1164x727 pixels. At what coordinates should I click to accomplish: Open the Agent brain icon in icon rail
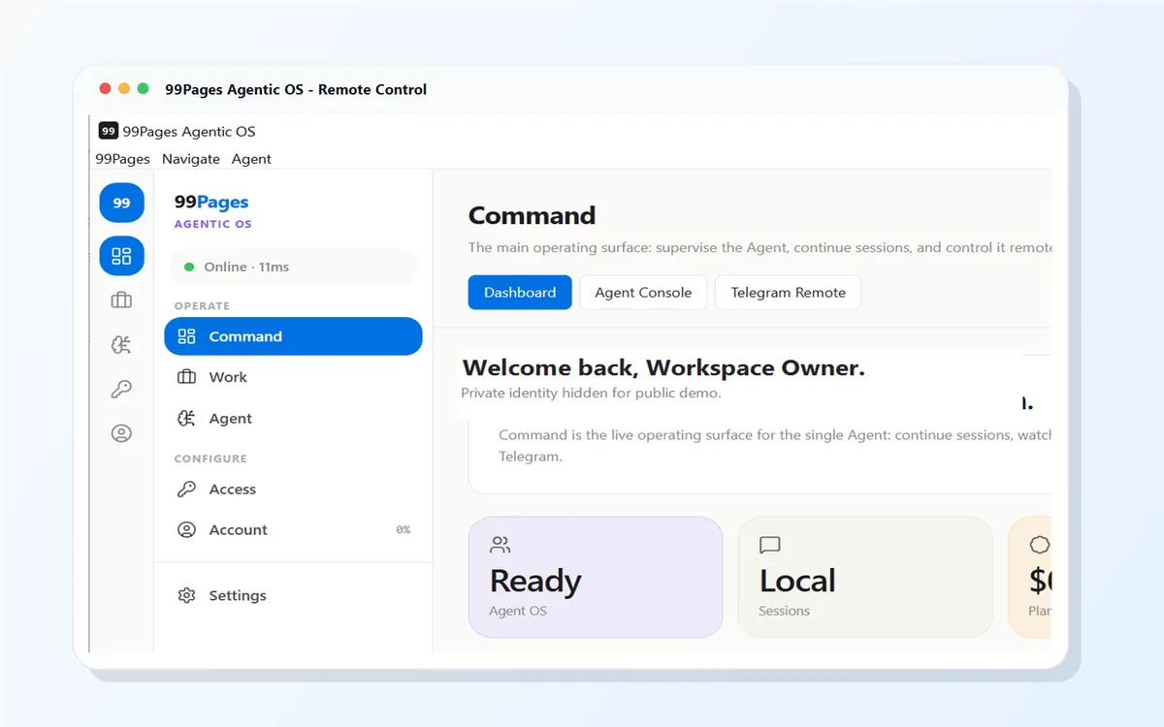[121, 344]
